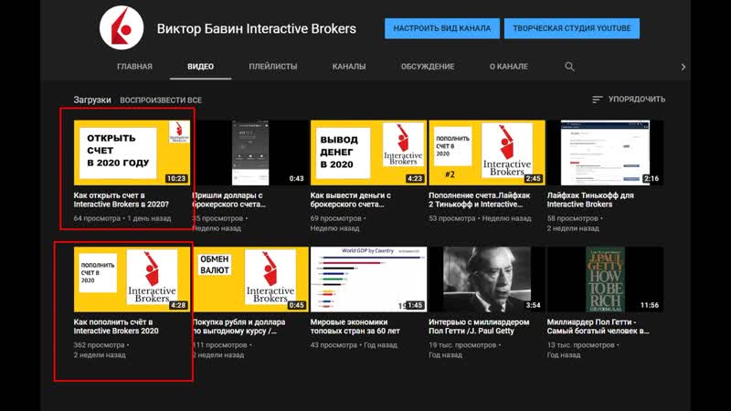
Task: Select the Видео tab
Action: pyautogui.click(x=200, y=67)
